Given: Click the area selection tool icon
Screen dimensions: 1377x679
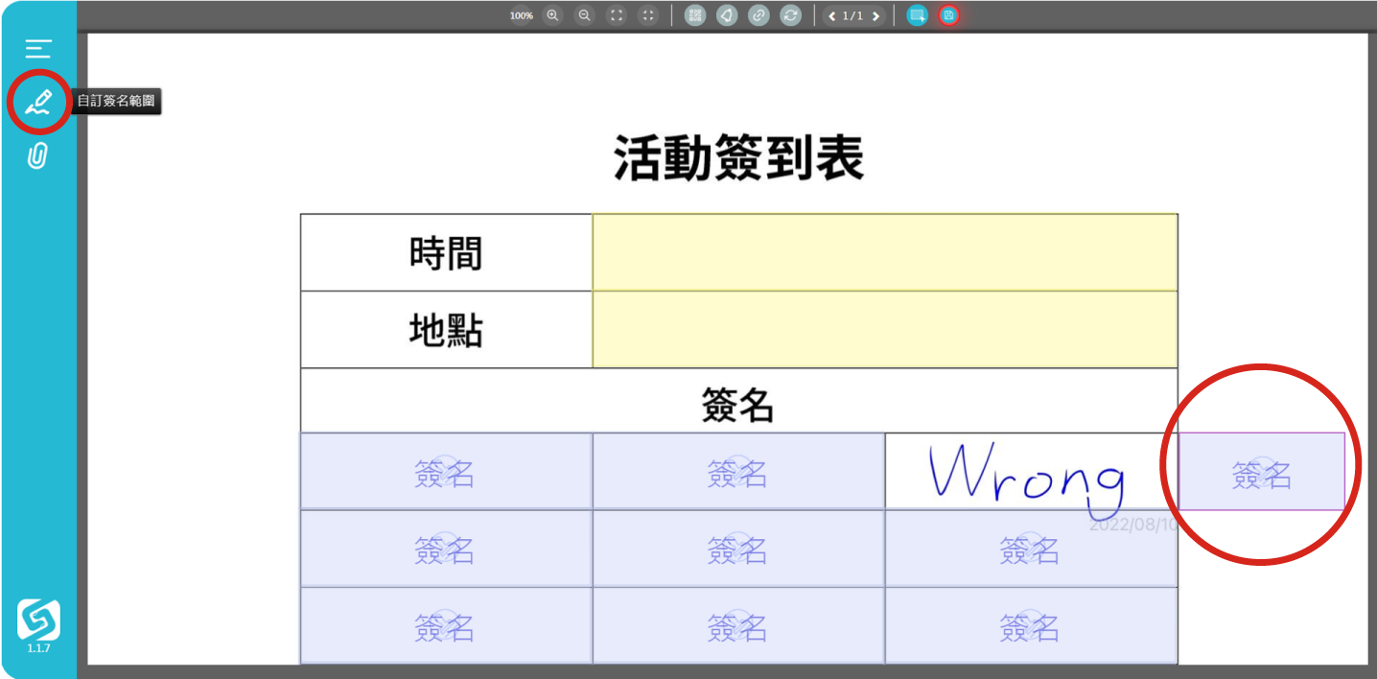Looking at the screenshot, I should tap(918, 15).
